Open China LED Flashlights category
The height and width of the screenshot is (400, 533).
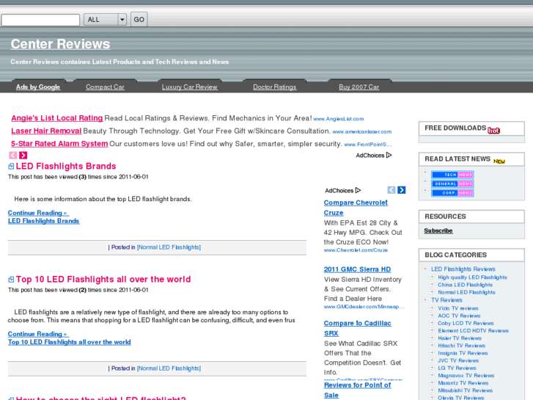point(465,285)
